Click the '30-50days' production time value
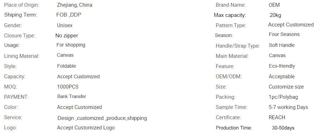319x134 pixels. pos(283,128)
